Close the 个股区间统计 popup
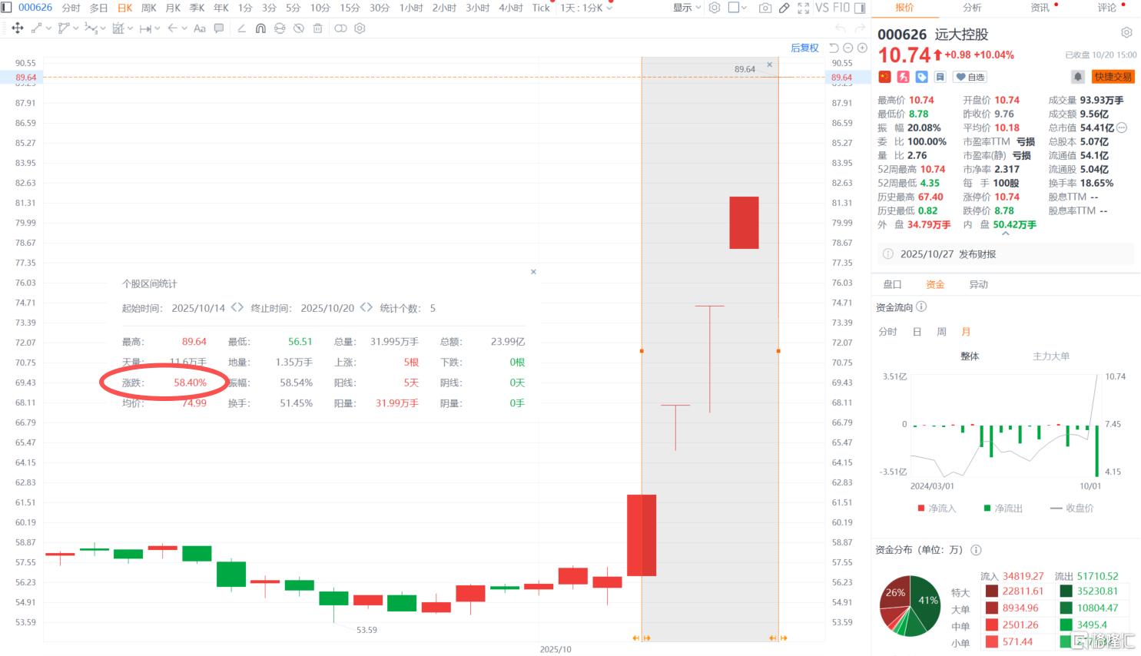1141x656 pixels. click(533, 272)
